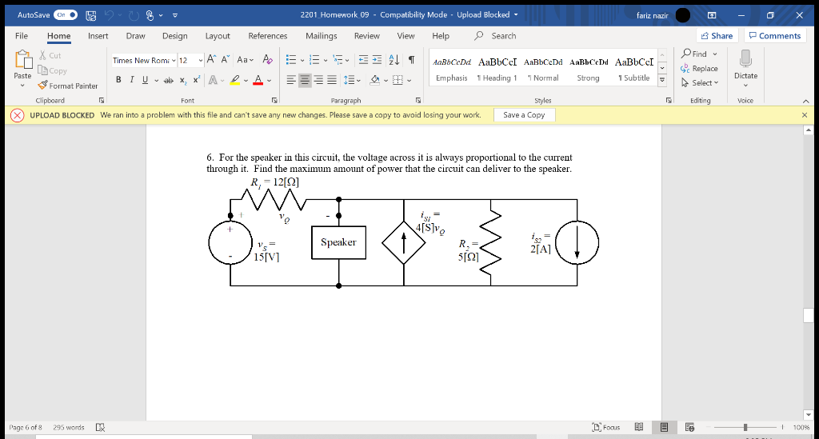Click the Undo arrow

pyautogui.click(x=109, y=15)
